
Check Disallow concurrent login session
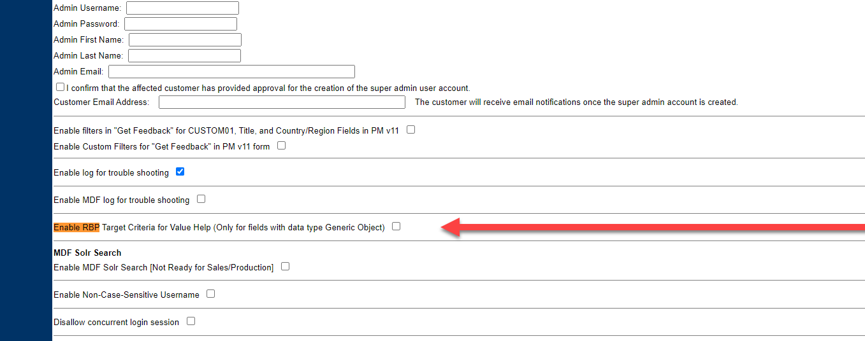pos(191,321)
